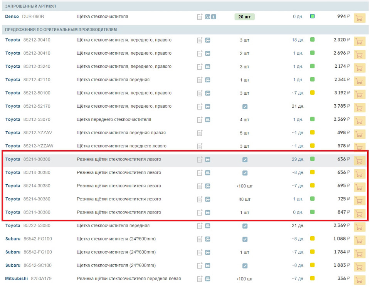Add Toyota 85212-50100 to the cart
This screenshot has height=287, width=370.
point(359,95)
